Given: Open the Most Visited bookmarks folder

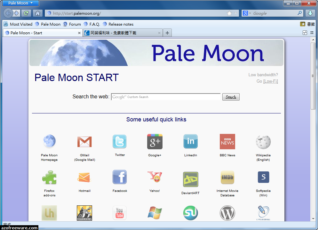Looking at the screenshot, I should 18,24.
